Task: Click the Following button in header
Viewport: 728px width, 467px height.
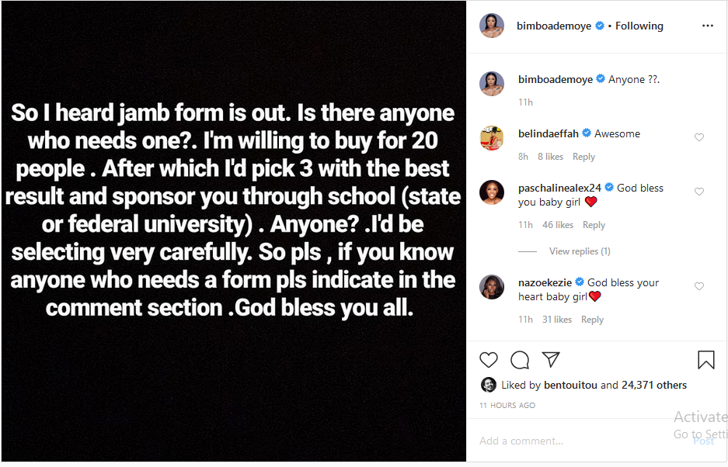Action: 639,26
